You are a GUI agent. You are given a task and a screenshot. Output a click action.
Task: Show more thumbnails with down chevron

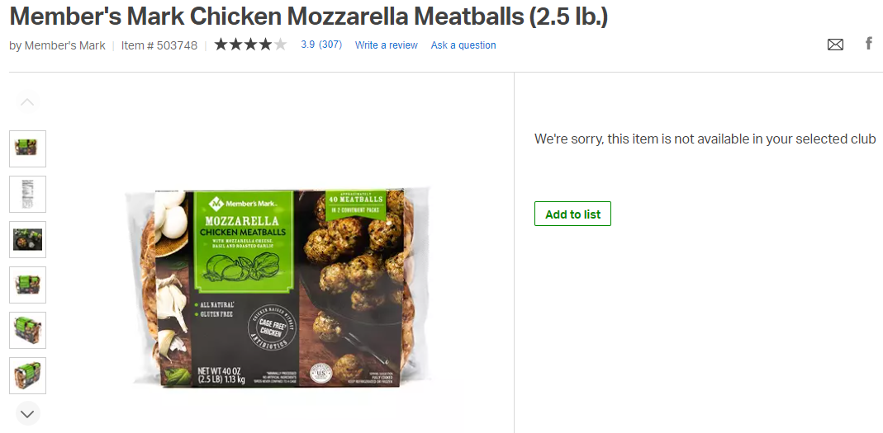coord(27,414)
